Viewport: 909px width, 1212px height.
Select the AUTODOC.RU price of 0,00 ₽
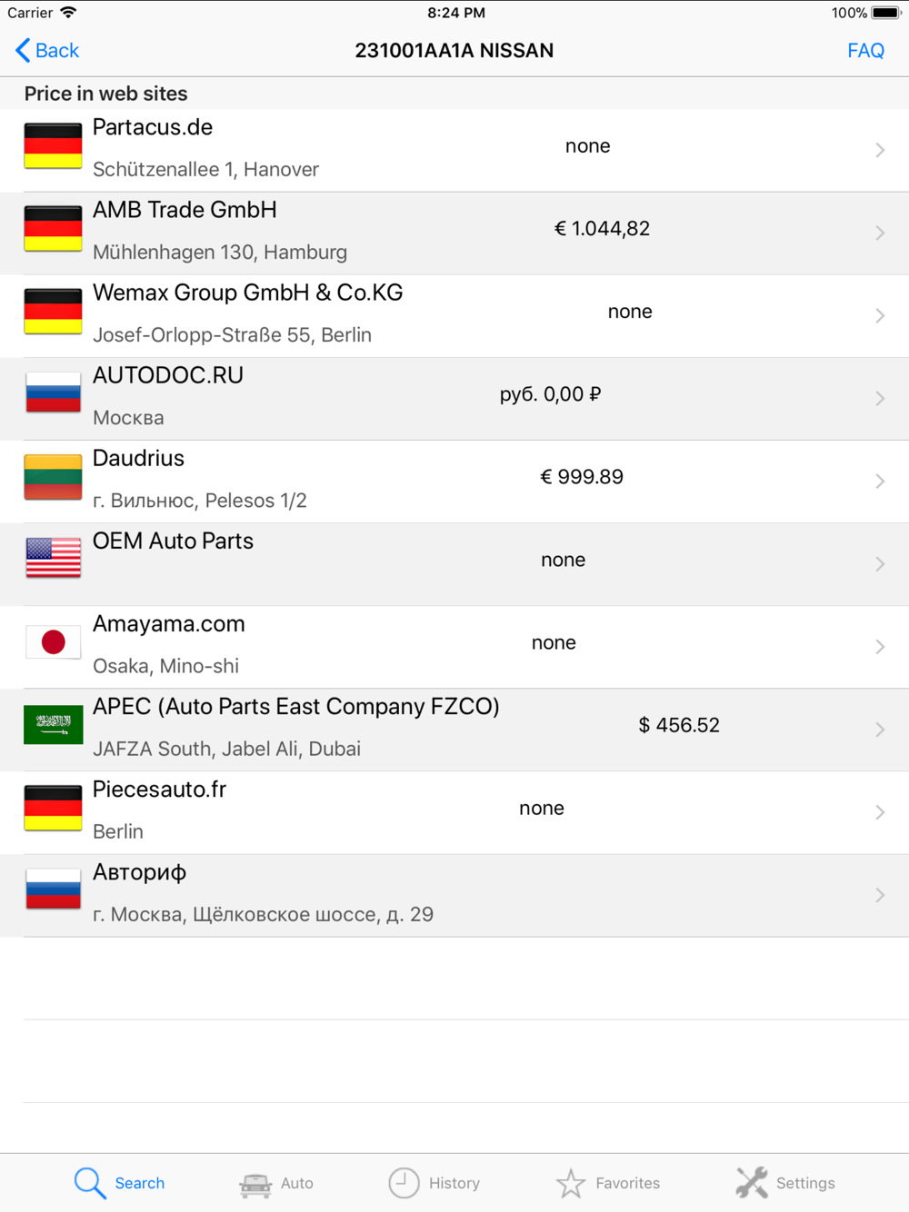(x=551, y=394)
